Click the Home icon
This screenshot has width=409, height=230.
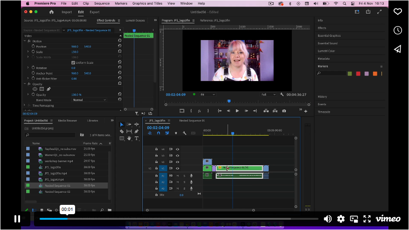point(51,12)
